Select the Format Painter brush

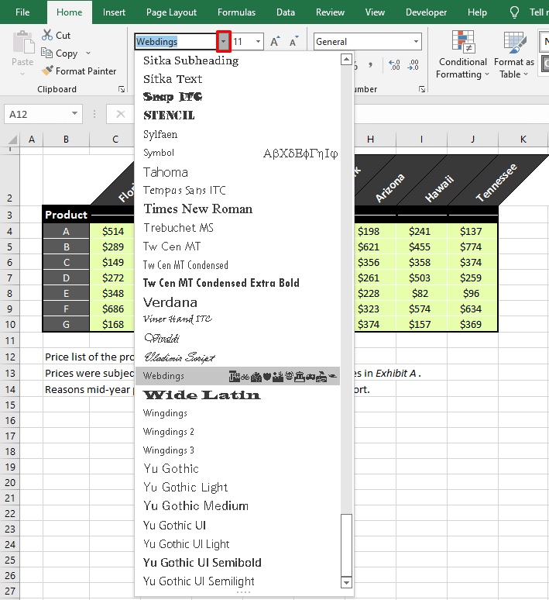click(x=47, y=71)
